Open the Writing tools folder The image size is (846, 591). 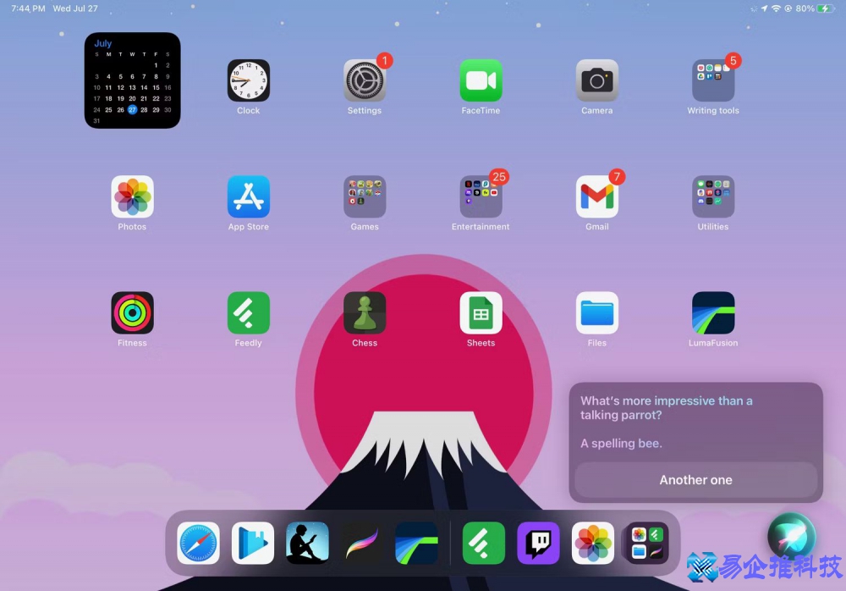(x=713, y=80)
